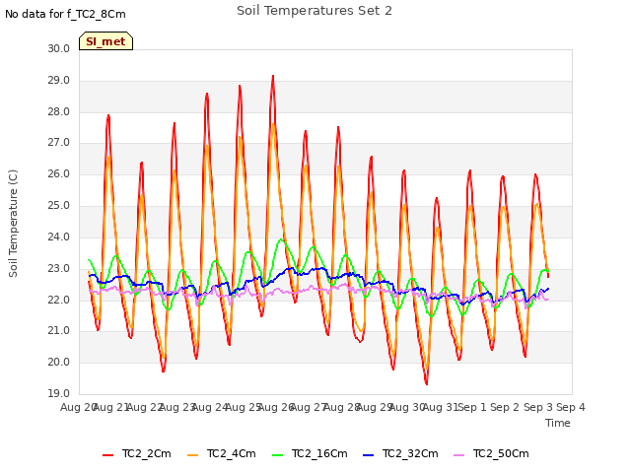This screenshot has width=631, height=473.
Task: Click the Time axis label
Action: point(558,423)
